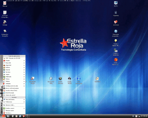
Task: Choose Ejecutar orden from the menu
Action: (14, 105)
